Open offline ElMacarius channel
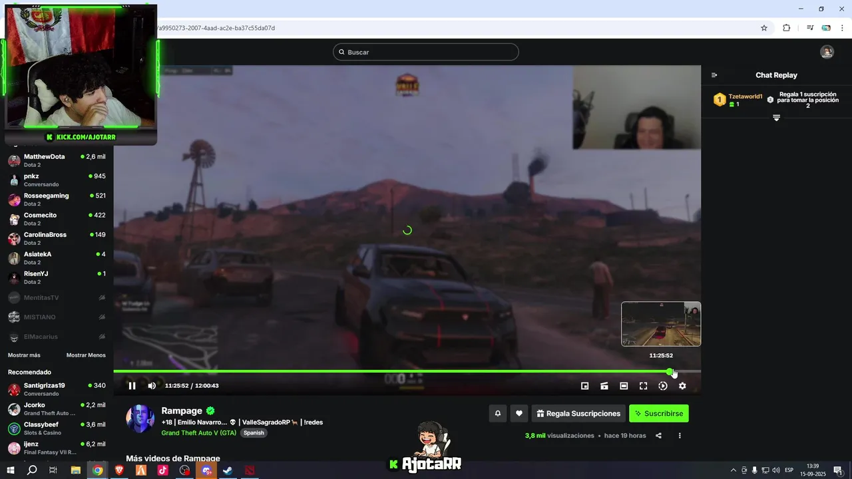 [57, 337]
